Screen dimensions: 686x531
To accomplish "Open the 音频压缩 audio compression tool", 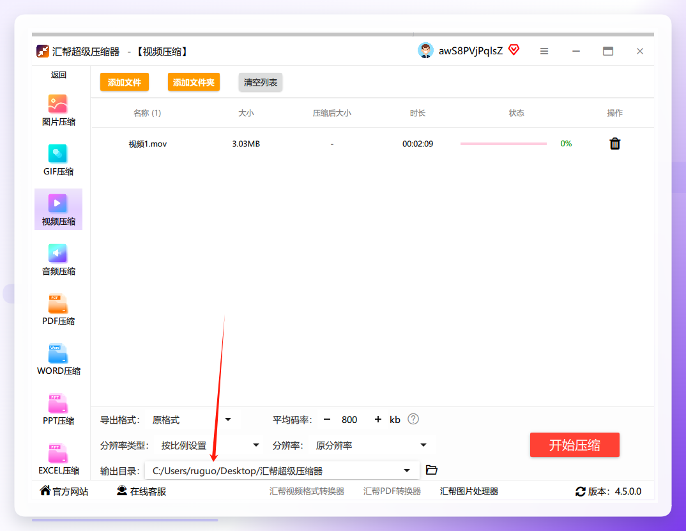I will tap(58, 259).
